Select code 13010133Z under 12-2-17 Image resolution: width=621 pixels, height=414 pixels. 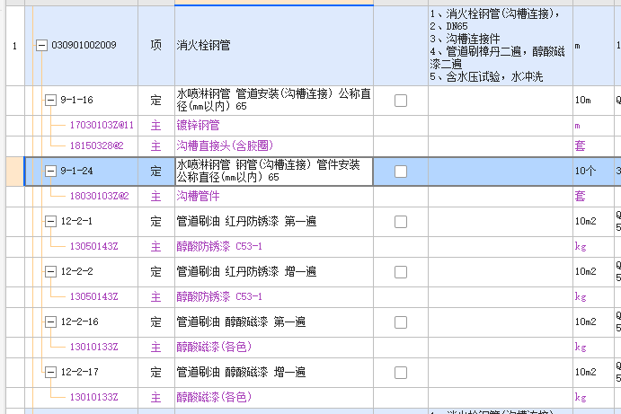pos(93,397)
